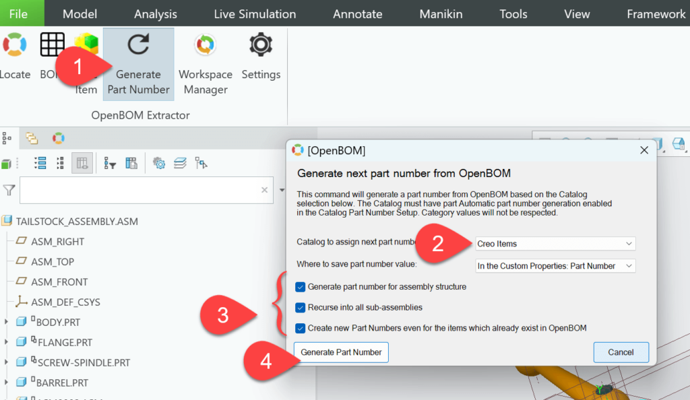This screenshot has height=400, width=690.
Task: Select BODY.PRT in the model tree
Action: pyautogui.click(x=58, y=322)
